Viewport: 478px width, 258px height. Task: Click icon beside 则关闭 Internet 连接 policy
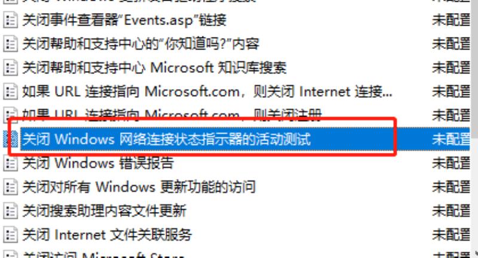click(x=10, y=92)
